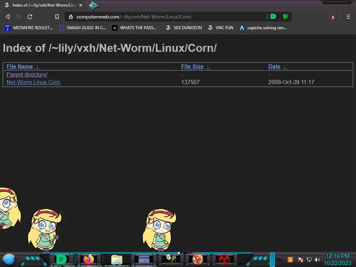
Task: Open the captcha solving sim... bookmark
Action: pos(263,28)
